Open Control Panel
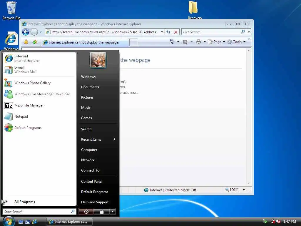This screenshot has width=301, height=226. (x=92, y=181)
